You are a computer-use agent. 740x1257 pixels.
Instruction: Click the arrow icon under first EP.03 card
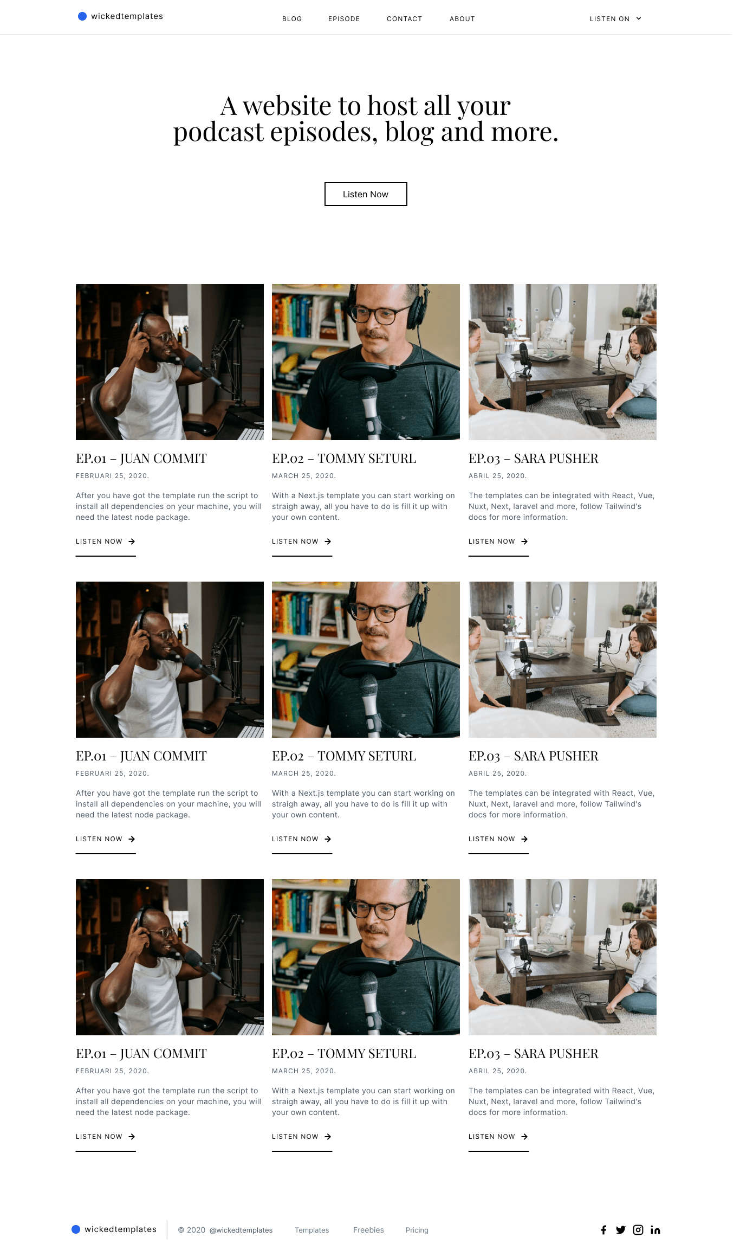pos(524,542)
